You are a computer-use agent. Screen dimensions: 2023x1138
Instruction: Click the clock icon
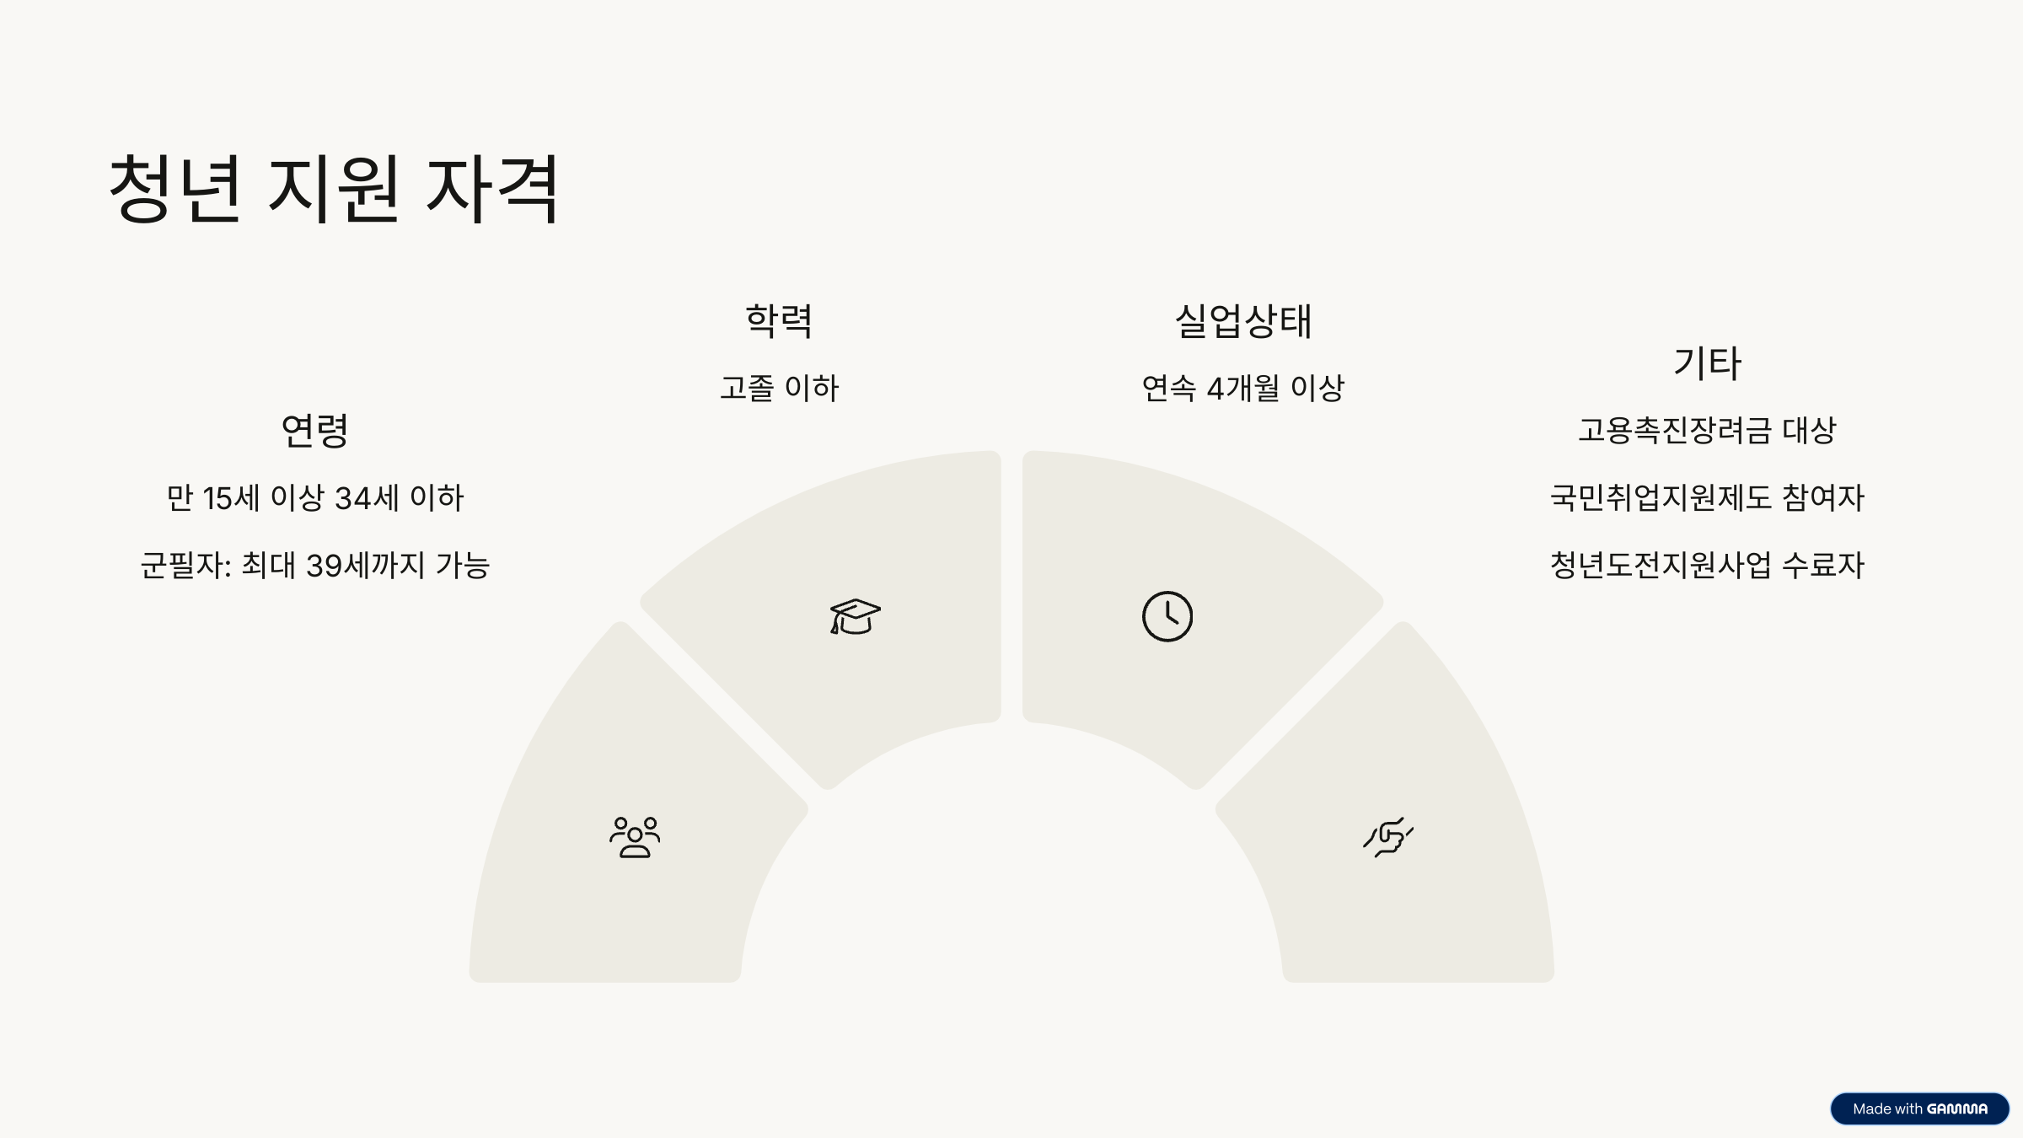(x=1167, y=616)
